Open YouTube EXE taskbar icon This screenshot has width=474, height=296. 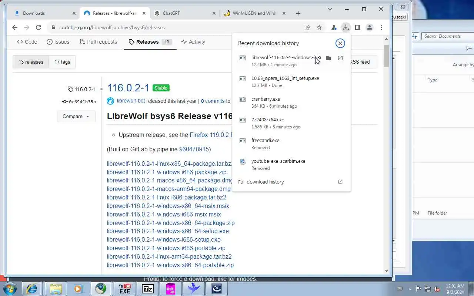click(125, 289)
